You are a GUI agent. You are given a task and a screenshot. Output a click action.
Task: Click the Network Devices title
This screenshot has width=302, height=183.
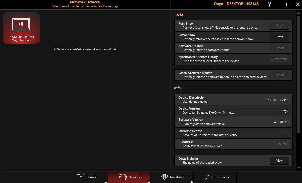pyautogui.click(x=85, y=2)
